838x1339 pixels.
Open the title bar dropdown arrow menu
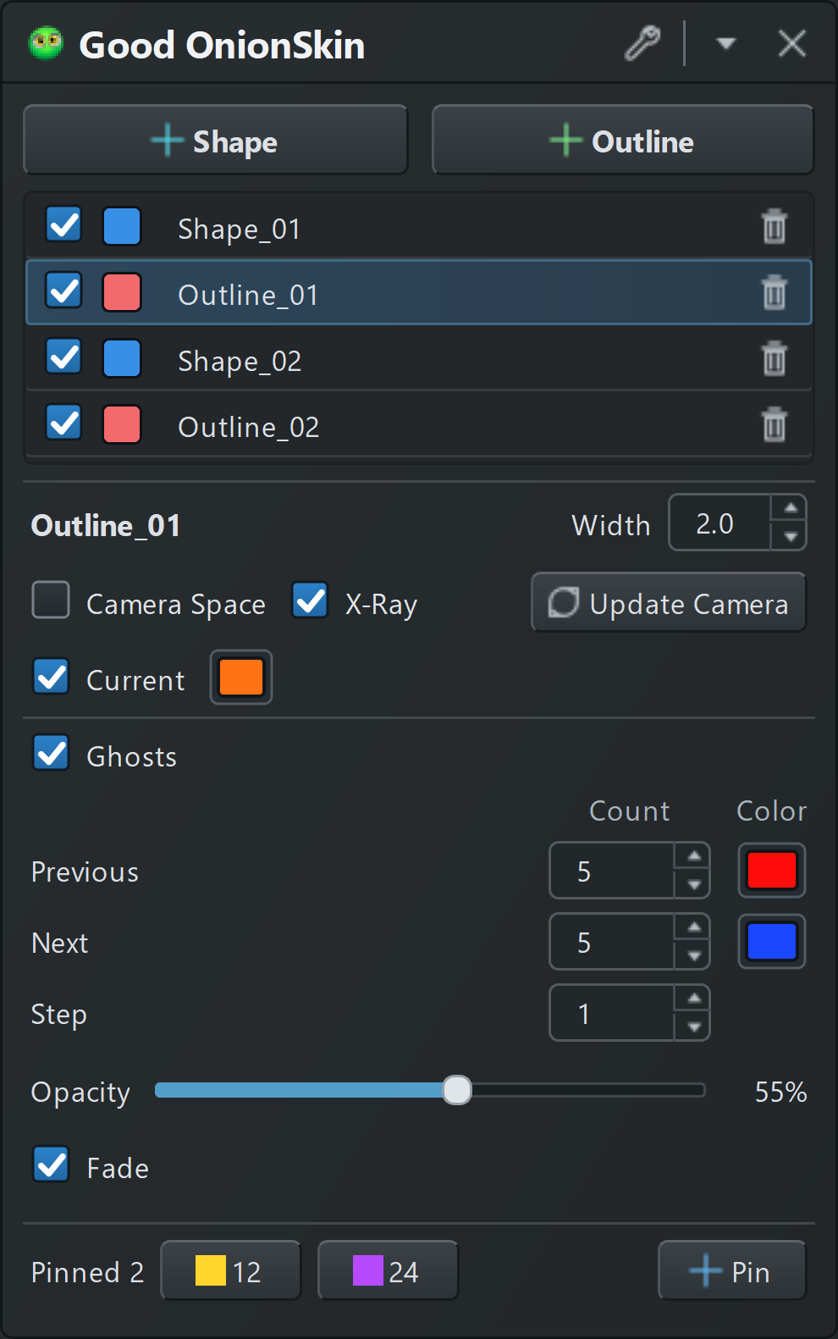click(x=725, y=43)
